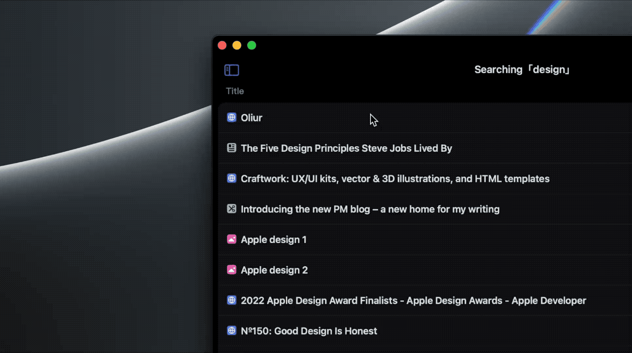
Task: Select Nº150: Good Design Is Honest
Action: pos(309,331)
